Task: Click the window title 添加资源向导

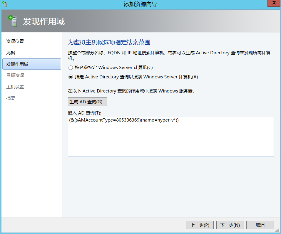Action: click(x=140, y=4)
